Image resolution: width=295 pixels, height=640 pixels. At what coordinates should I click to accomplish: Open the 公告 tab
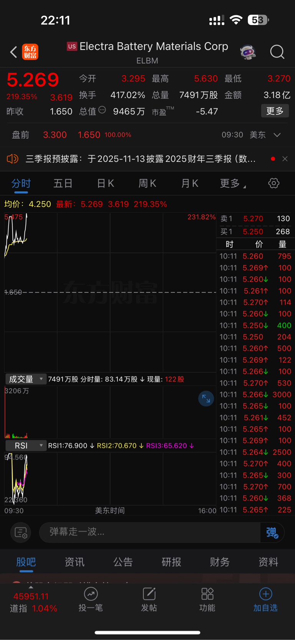click(123, 562)
